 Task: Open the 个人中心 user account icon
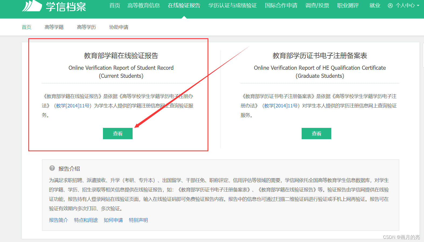pyautogui.click(x=390, y=6)
